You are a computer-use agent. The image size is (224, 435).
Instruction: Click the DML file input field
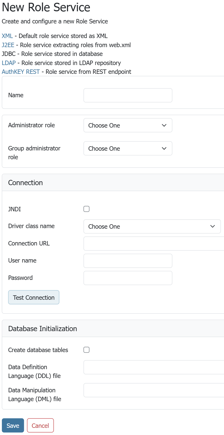(x=154, y=390)
